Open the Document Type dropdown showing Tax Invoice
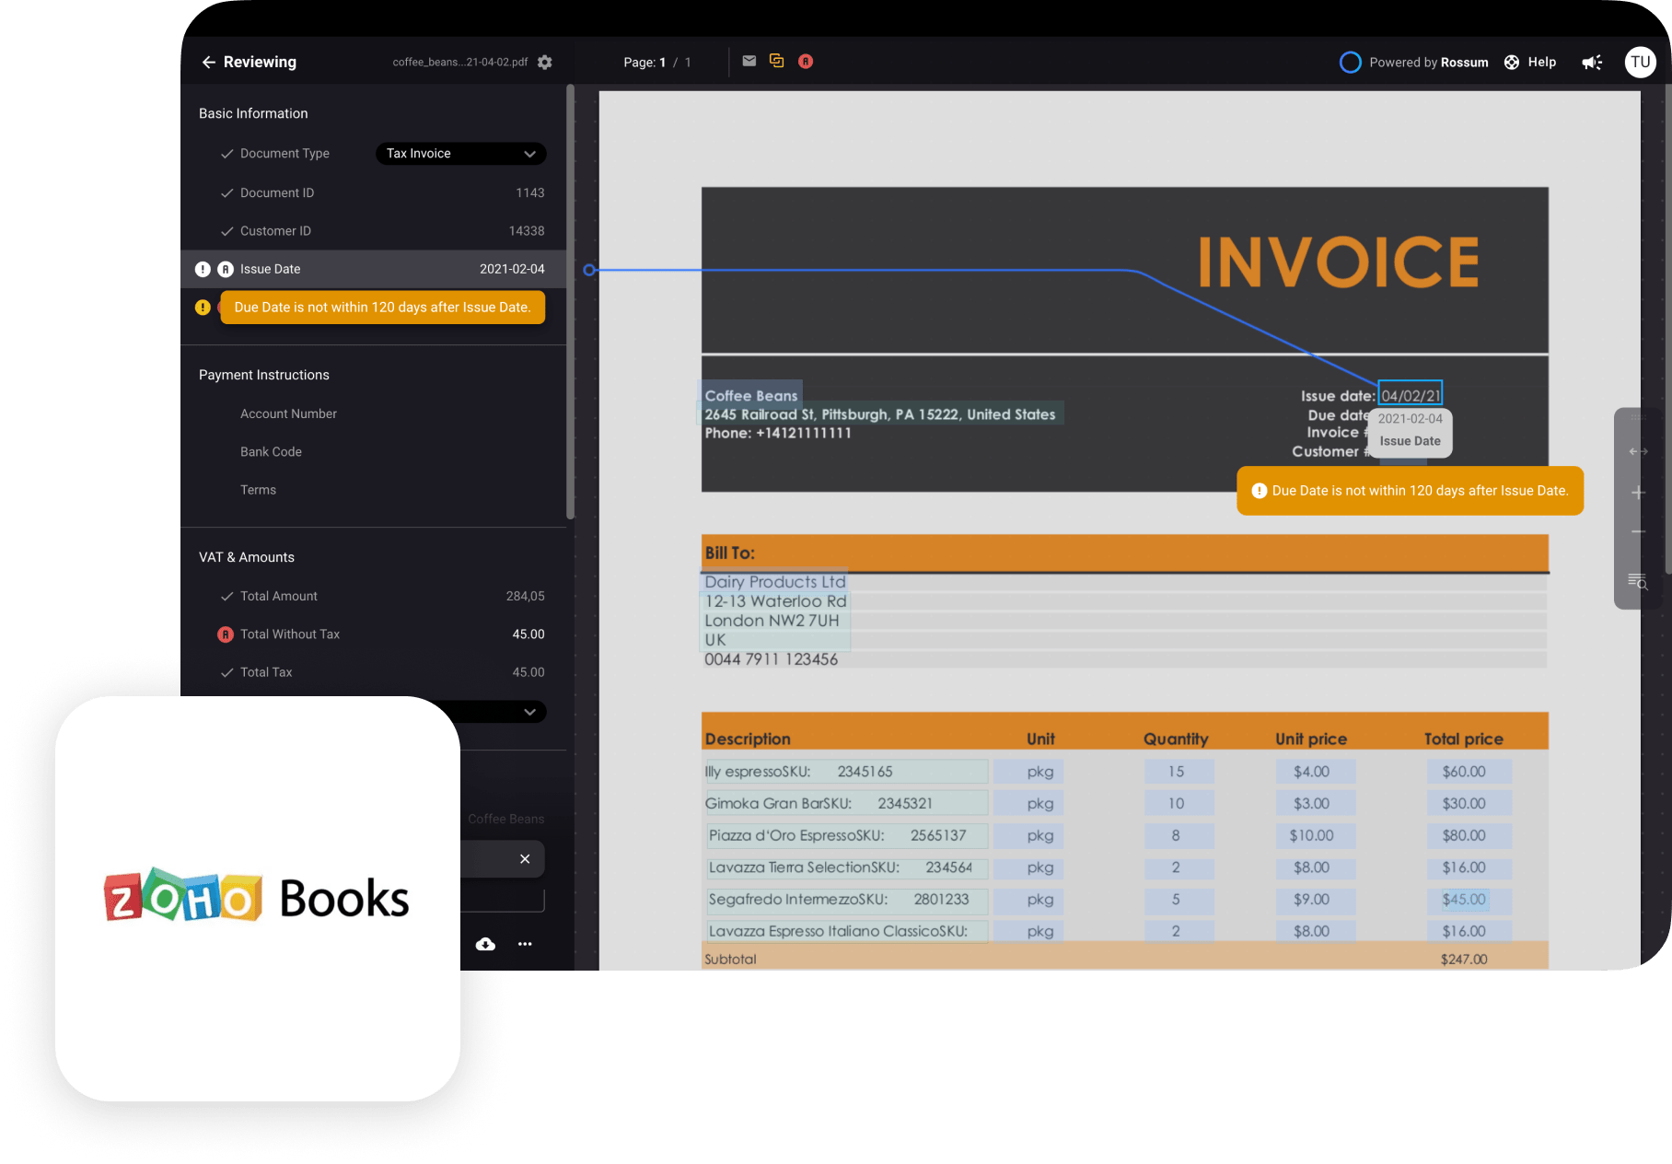 [x=461, y=154]
